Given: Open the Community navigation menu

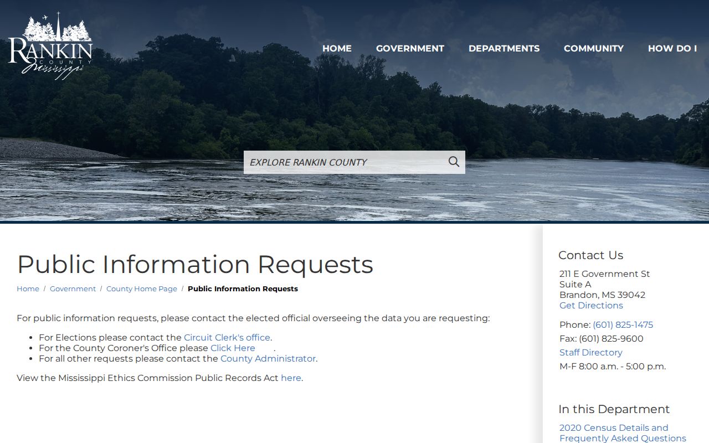Looking at the screenshot, I should click(x=594, y=48).
